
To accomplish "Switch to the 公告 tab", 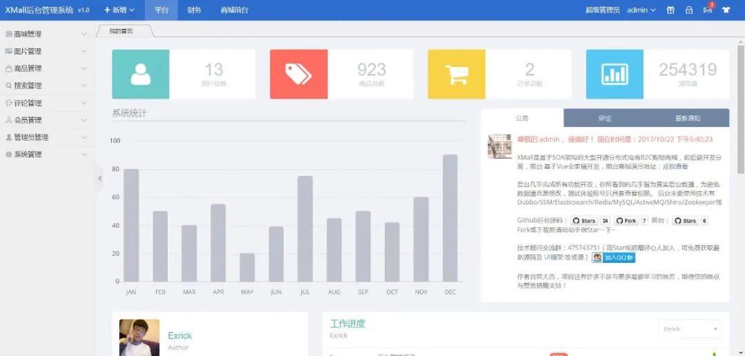I will (522, 119).
